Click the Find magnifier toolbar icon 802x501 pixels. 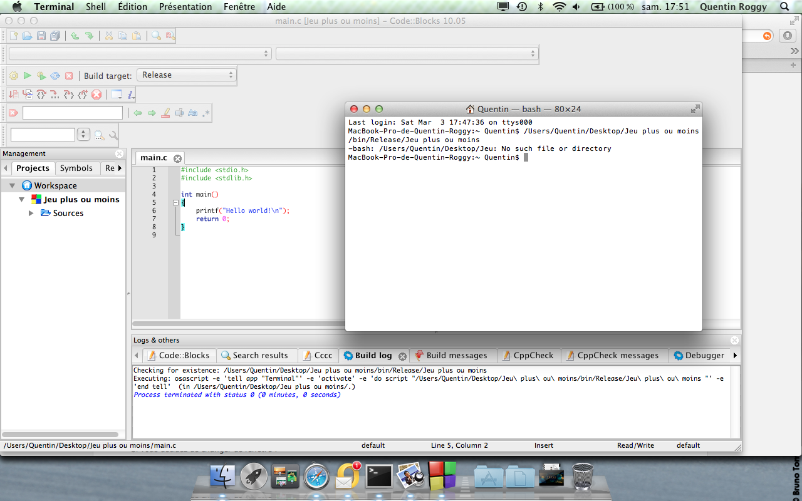click(156, 36)
